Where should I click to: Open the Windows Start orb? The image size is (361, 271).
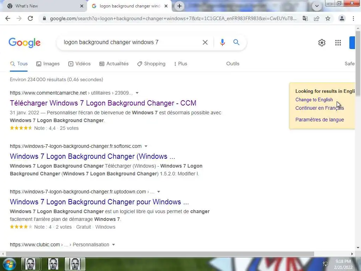coord(9,264)
